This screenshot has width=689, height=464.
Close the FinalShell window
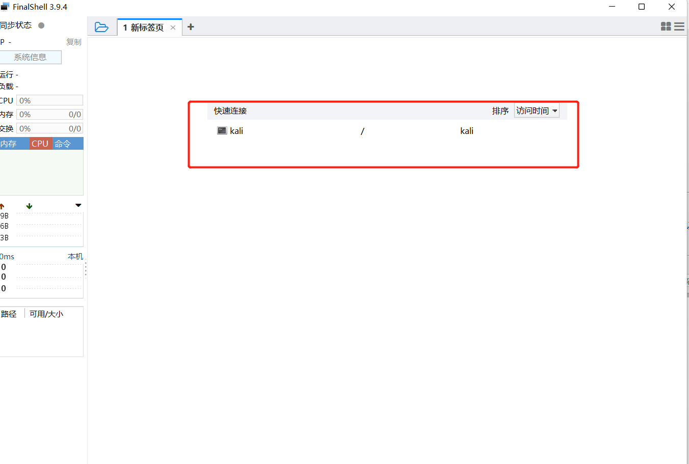[x=672, y=7]
